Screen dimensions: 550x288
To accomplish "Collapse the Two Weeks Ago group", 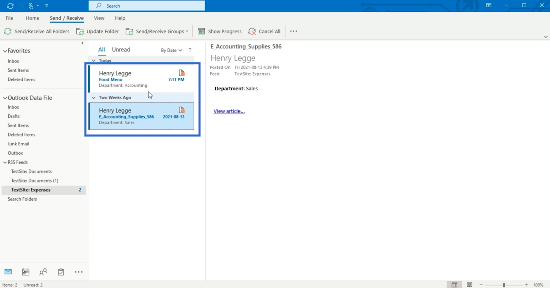I will tap(93, 98).
